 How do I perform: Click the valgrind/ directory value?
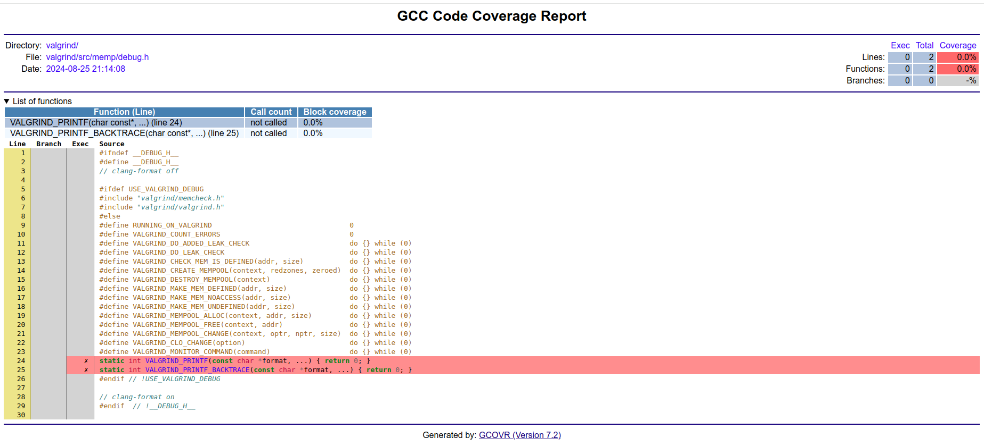coord(62,46)
